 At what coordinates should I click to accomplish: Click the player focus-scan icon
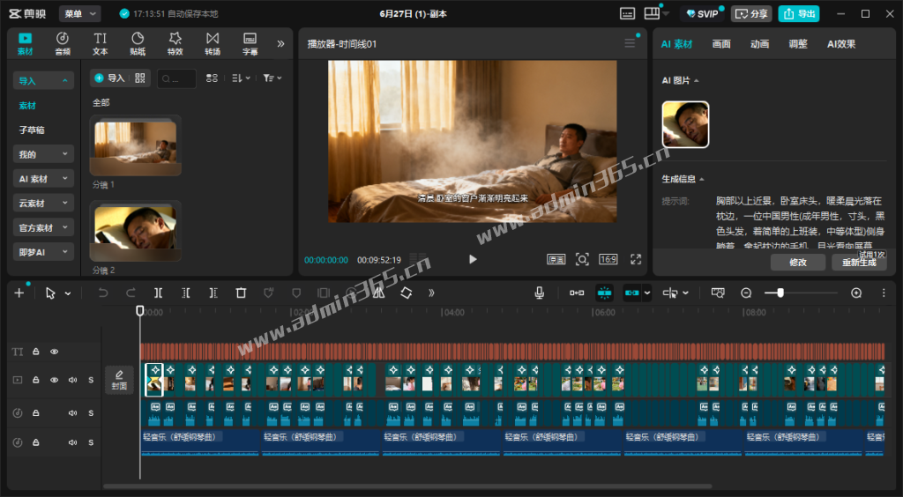(x=582, y=259)
